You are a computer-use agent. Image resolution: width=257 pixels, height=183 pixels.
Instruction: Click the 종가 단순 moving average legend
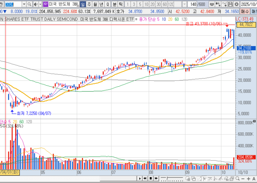(147, 19)
